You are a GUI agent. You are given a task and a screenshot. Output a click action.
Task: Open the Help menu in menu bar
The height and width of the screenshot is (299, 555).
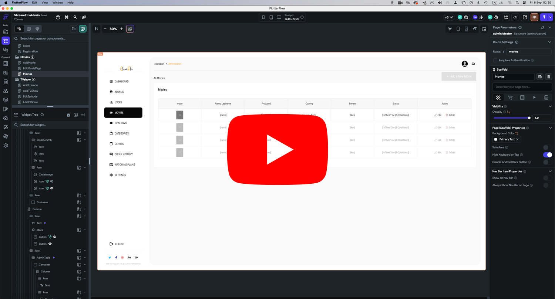pyautogui.click(x=70, y=3)
